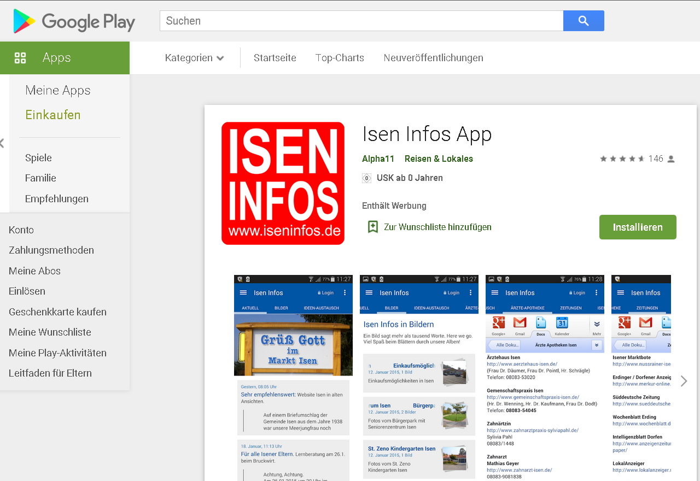Open Meine Play-Aktivitäten
700x481 pixels.
[x=57, y=353]
